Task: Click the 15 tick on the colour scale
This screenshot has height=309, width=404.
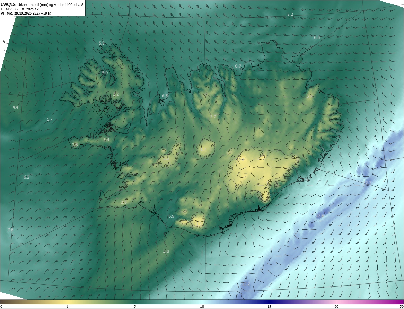Action: point(269,307)
